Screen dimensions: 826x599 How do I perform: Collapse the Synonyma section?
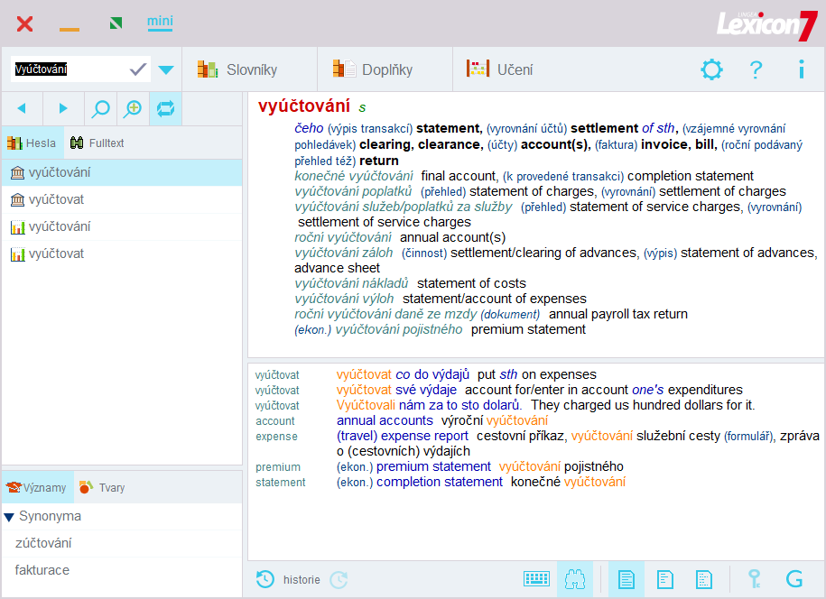pos(11,517)
